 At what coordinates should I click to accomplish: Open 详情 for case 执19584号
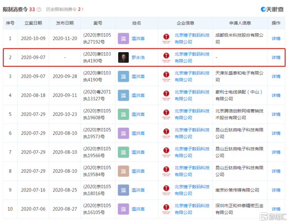coord(276,171)
